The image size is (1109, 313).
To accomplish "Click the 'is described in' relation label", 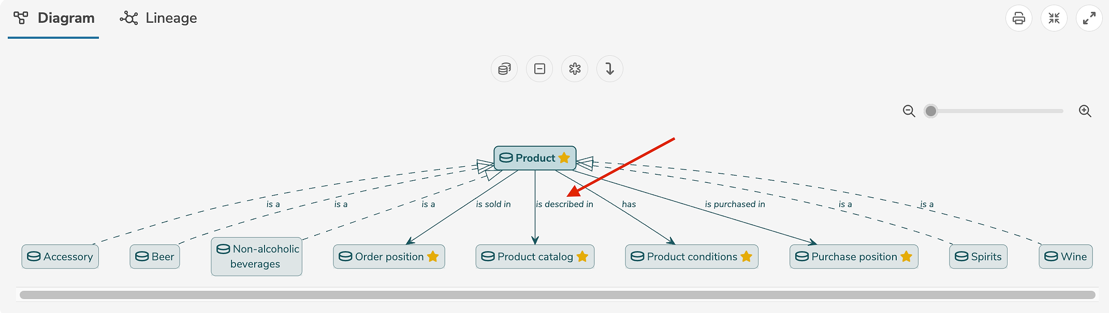I will click(564, 205).
